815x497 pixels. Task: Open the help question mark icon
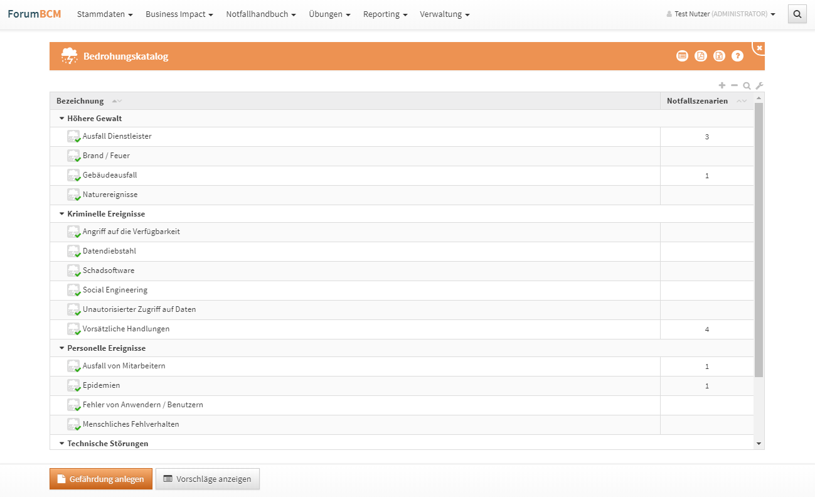[x=737, y=56]
